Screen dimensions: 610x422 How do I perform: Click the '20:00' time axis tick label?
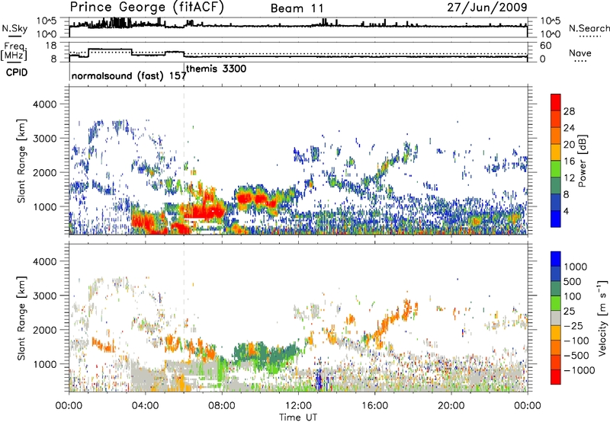pyautogui.click(x=451, y=406)
